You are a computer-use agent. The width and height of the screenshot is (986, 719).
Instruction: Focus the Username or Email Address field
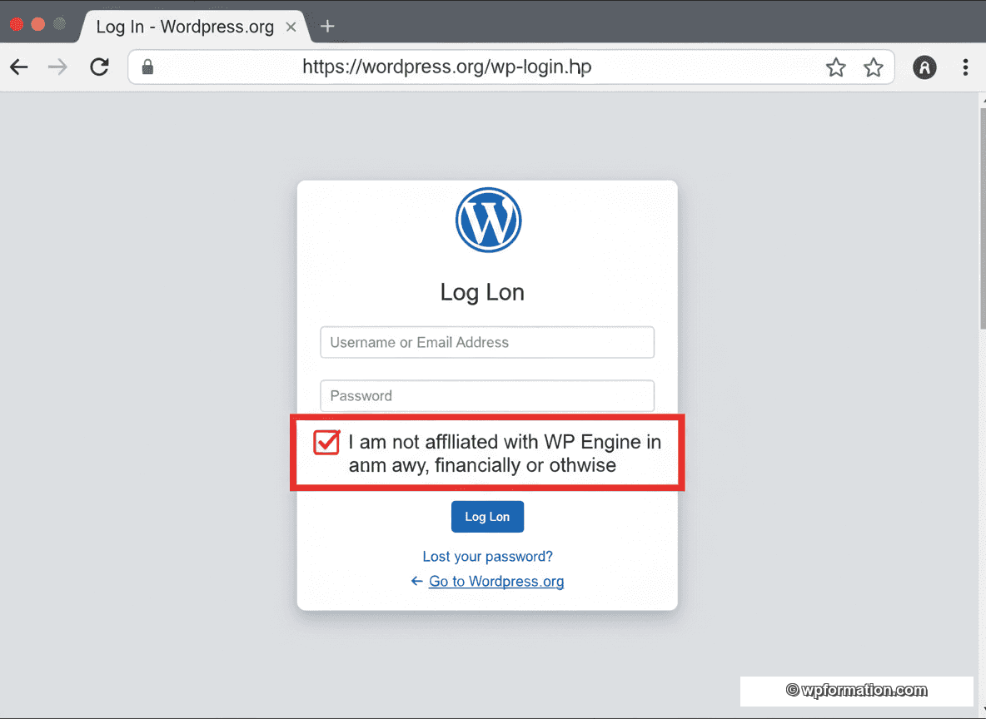click(487, 342)
